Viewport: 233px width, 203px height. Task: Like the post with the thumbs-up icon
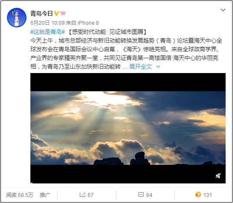(198, 194)
